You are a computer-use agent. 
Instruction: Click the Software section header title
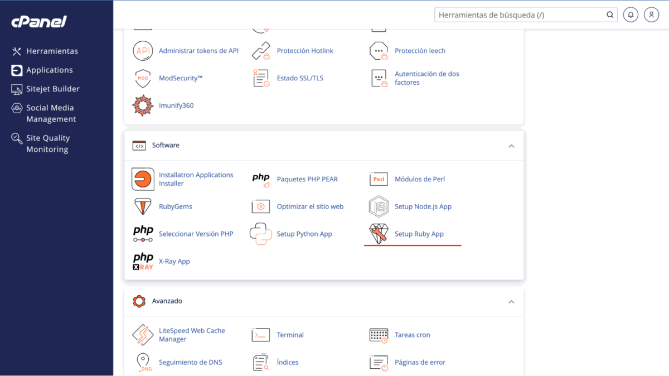[166, 145]
